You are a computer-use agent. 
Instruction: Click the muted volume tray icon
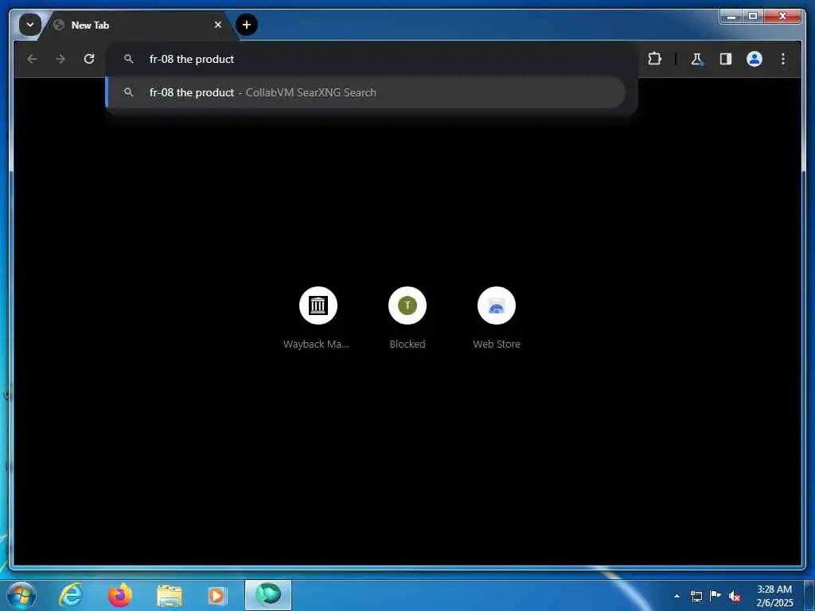(x=735, y=596)
